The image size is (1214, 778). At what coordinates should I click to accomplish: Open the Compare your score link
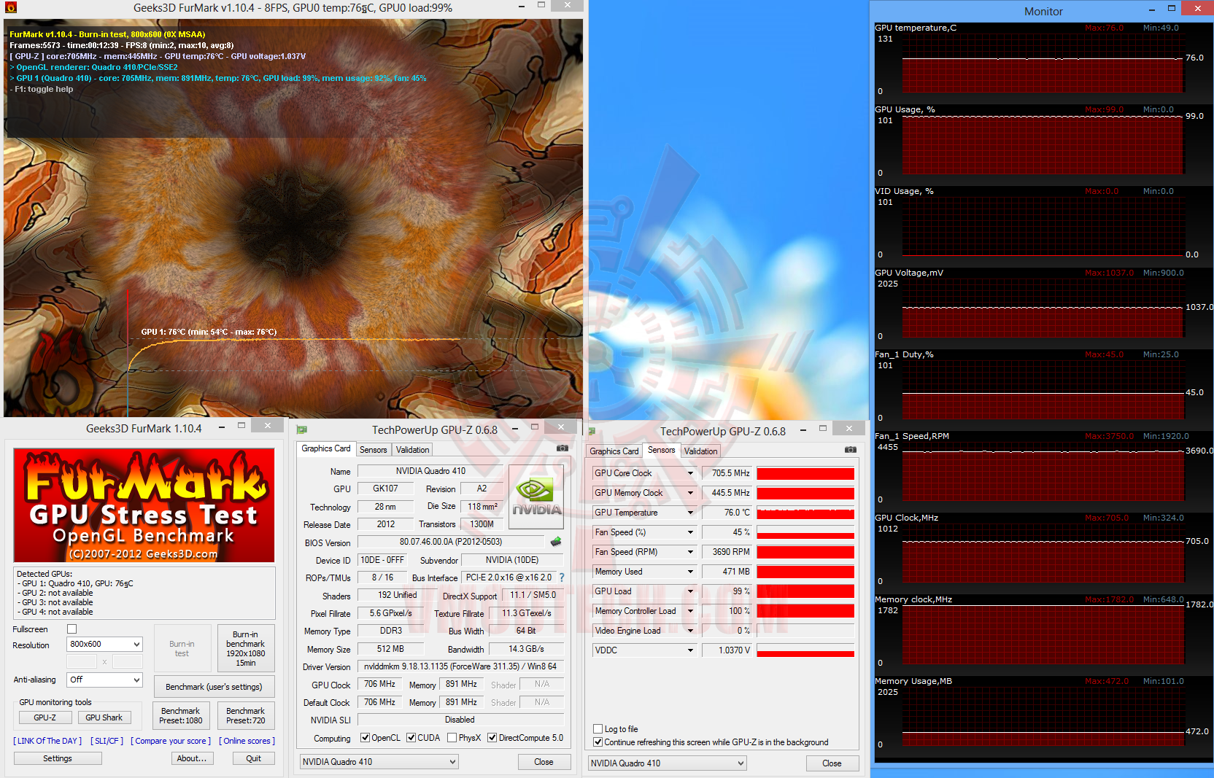tap(171, 741)
